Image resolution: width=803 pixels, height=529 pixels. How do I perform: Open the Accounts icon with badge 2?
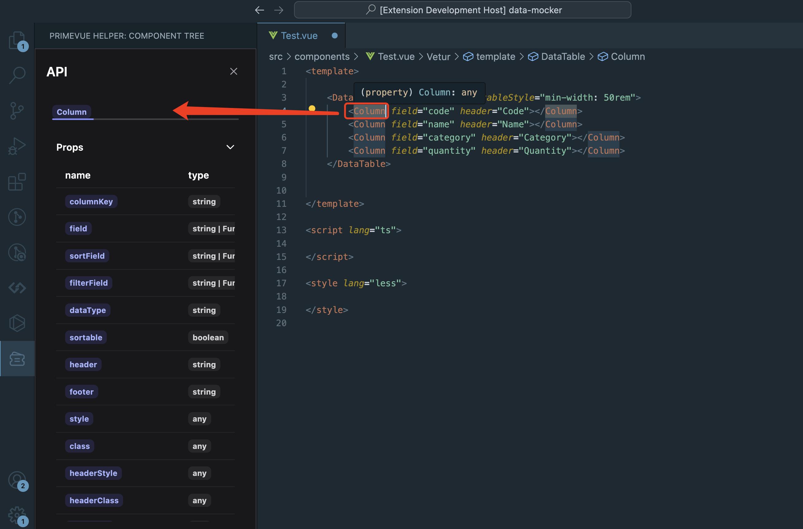(17, 480)
